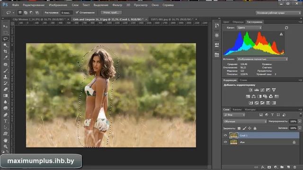Open the workspace switcher dropdown

point(278,13)
